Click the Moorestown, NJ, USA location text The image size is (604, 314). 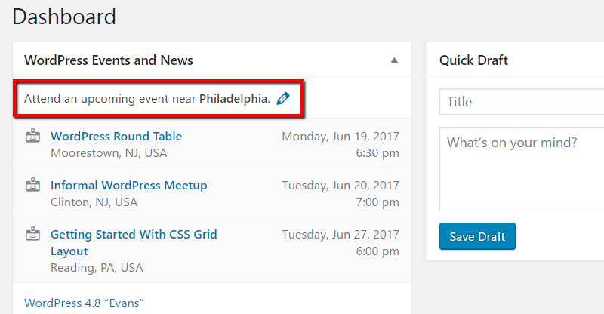pyautogui.click(x=109, y=153)
